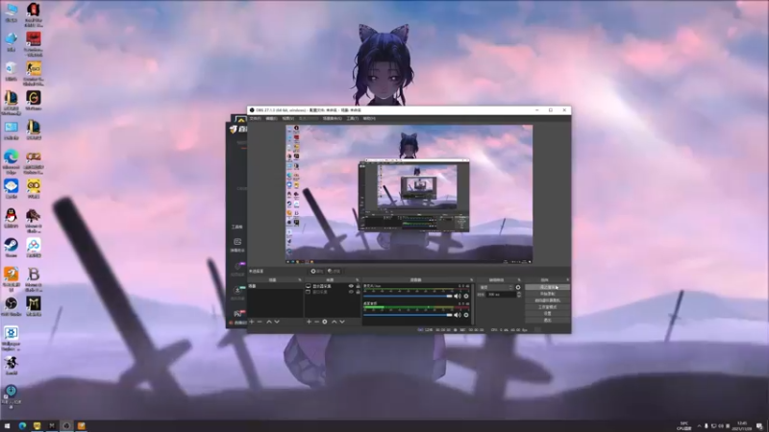This screenshot has height=432, width=769.
Task: Move scene down in Scenes panel
Action: point(277,322)
